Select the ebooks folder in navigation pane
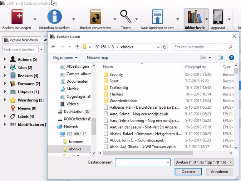Screen dimensions: 241x181 click(69, 149)
